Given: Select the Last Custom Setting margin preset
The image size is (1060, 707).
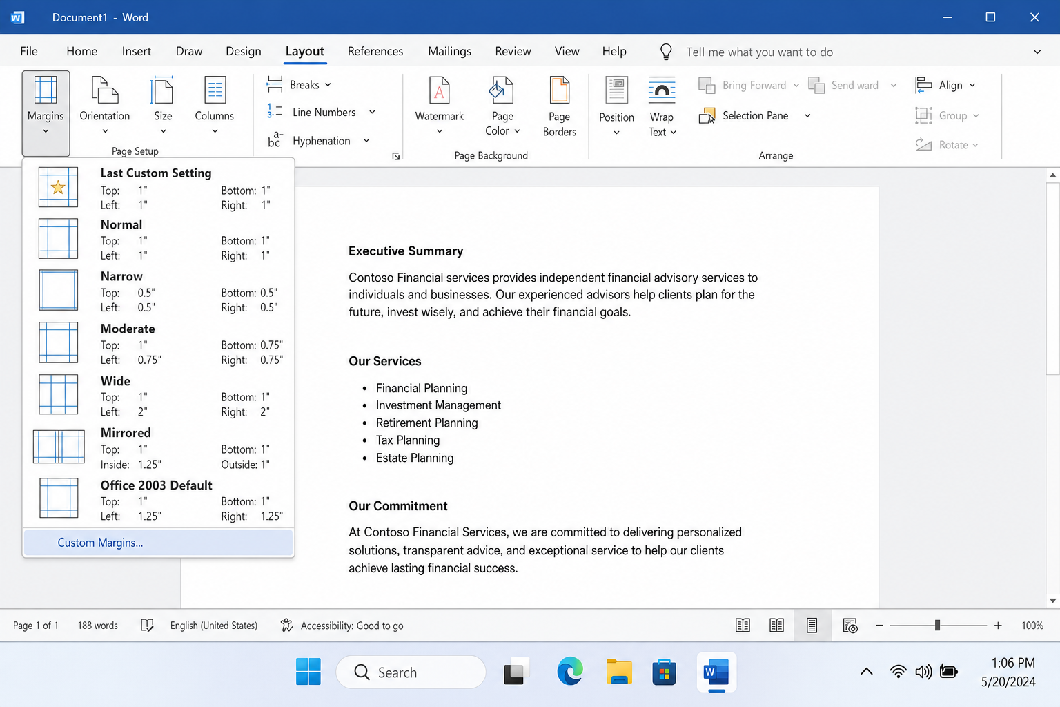Looking at the screenshot, I should [159, 188].
